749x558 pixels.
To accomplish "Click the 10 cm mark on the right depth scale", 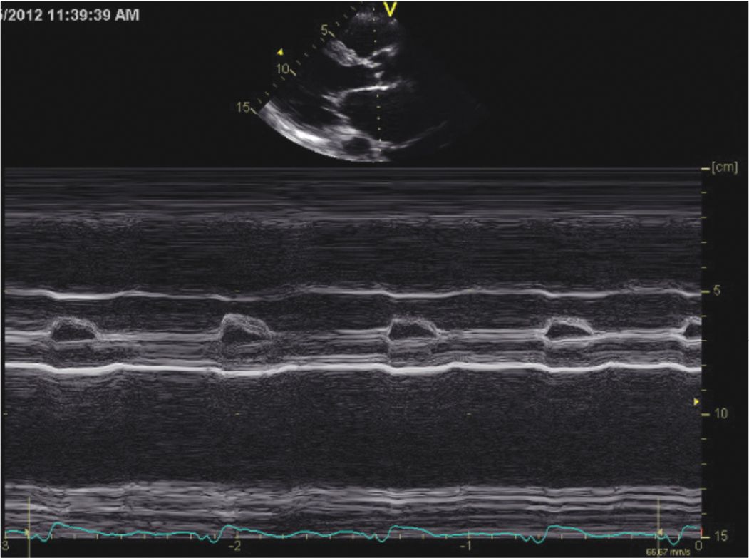I will (719, 414).
